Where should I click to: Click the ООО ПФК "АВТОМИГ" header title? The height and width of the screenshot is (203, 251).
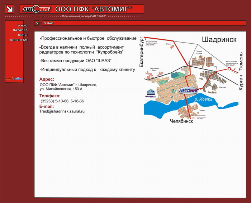pos(94,9)
